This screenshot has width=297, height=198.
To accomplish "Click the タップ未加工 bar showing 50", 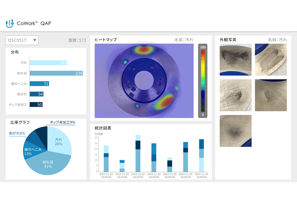I will (36, 104).
